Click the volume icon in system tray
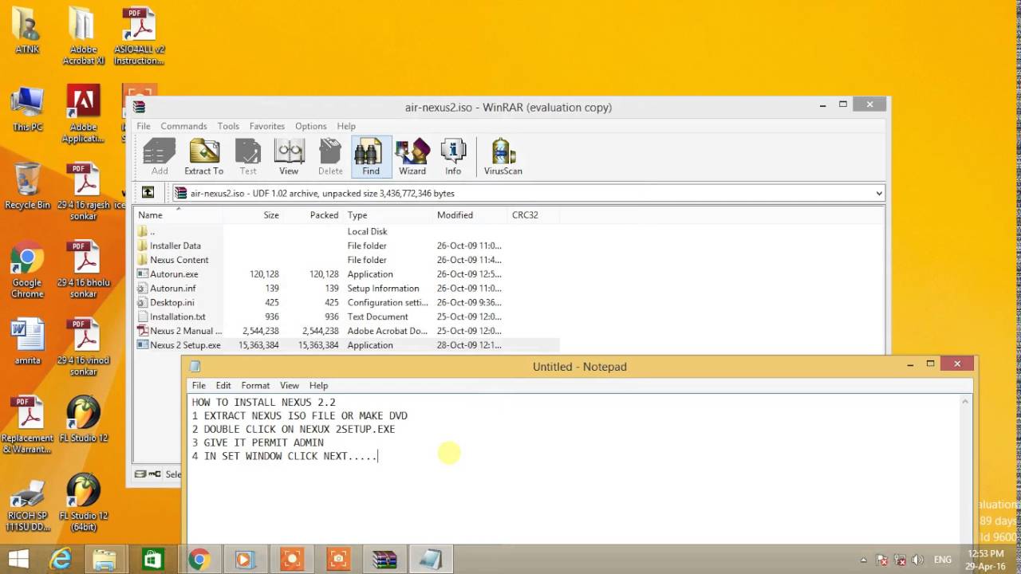Viewport: 1021px width, 574px height. coord(917,560)
